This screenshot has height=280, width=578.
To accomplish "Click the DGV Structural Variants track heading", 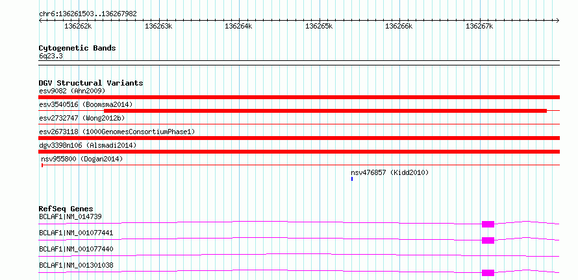I will 91,83.
